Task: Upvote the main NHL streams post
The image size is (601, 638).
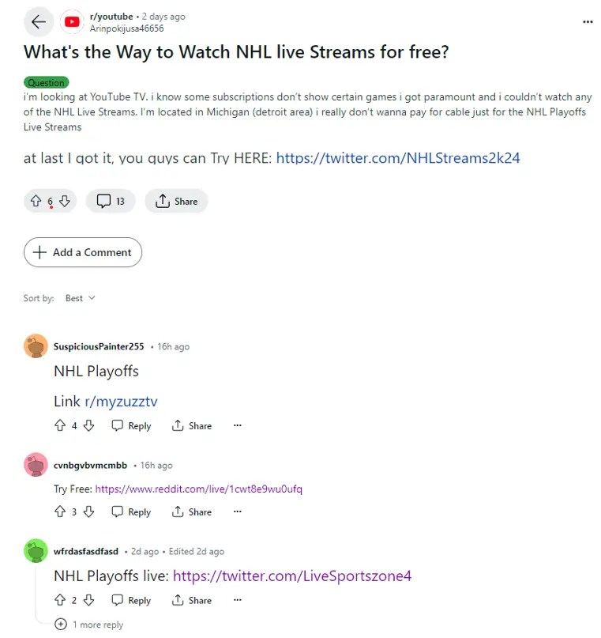Action: (36, 201)
